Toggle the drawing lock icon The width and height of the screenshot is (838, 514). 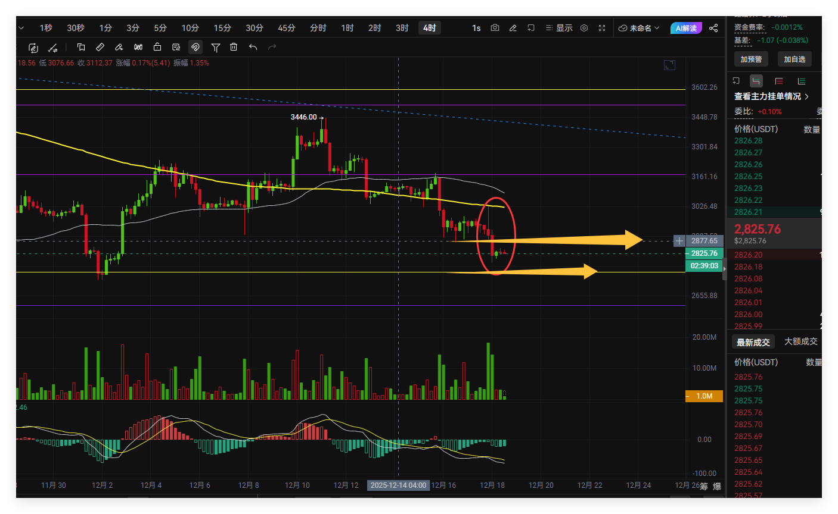coord(157,47)
